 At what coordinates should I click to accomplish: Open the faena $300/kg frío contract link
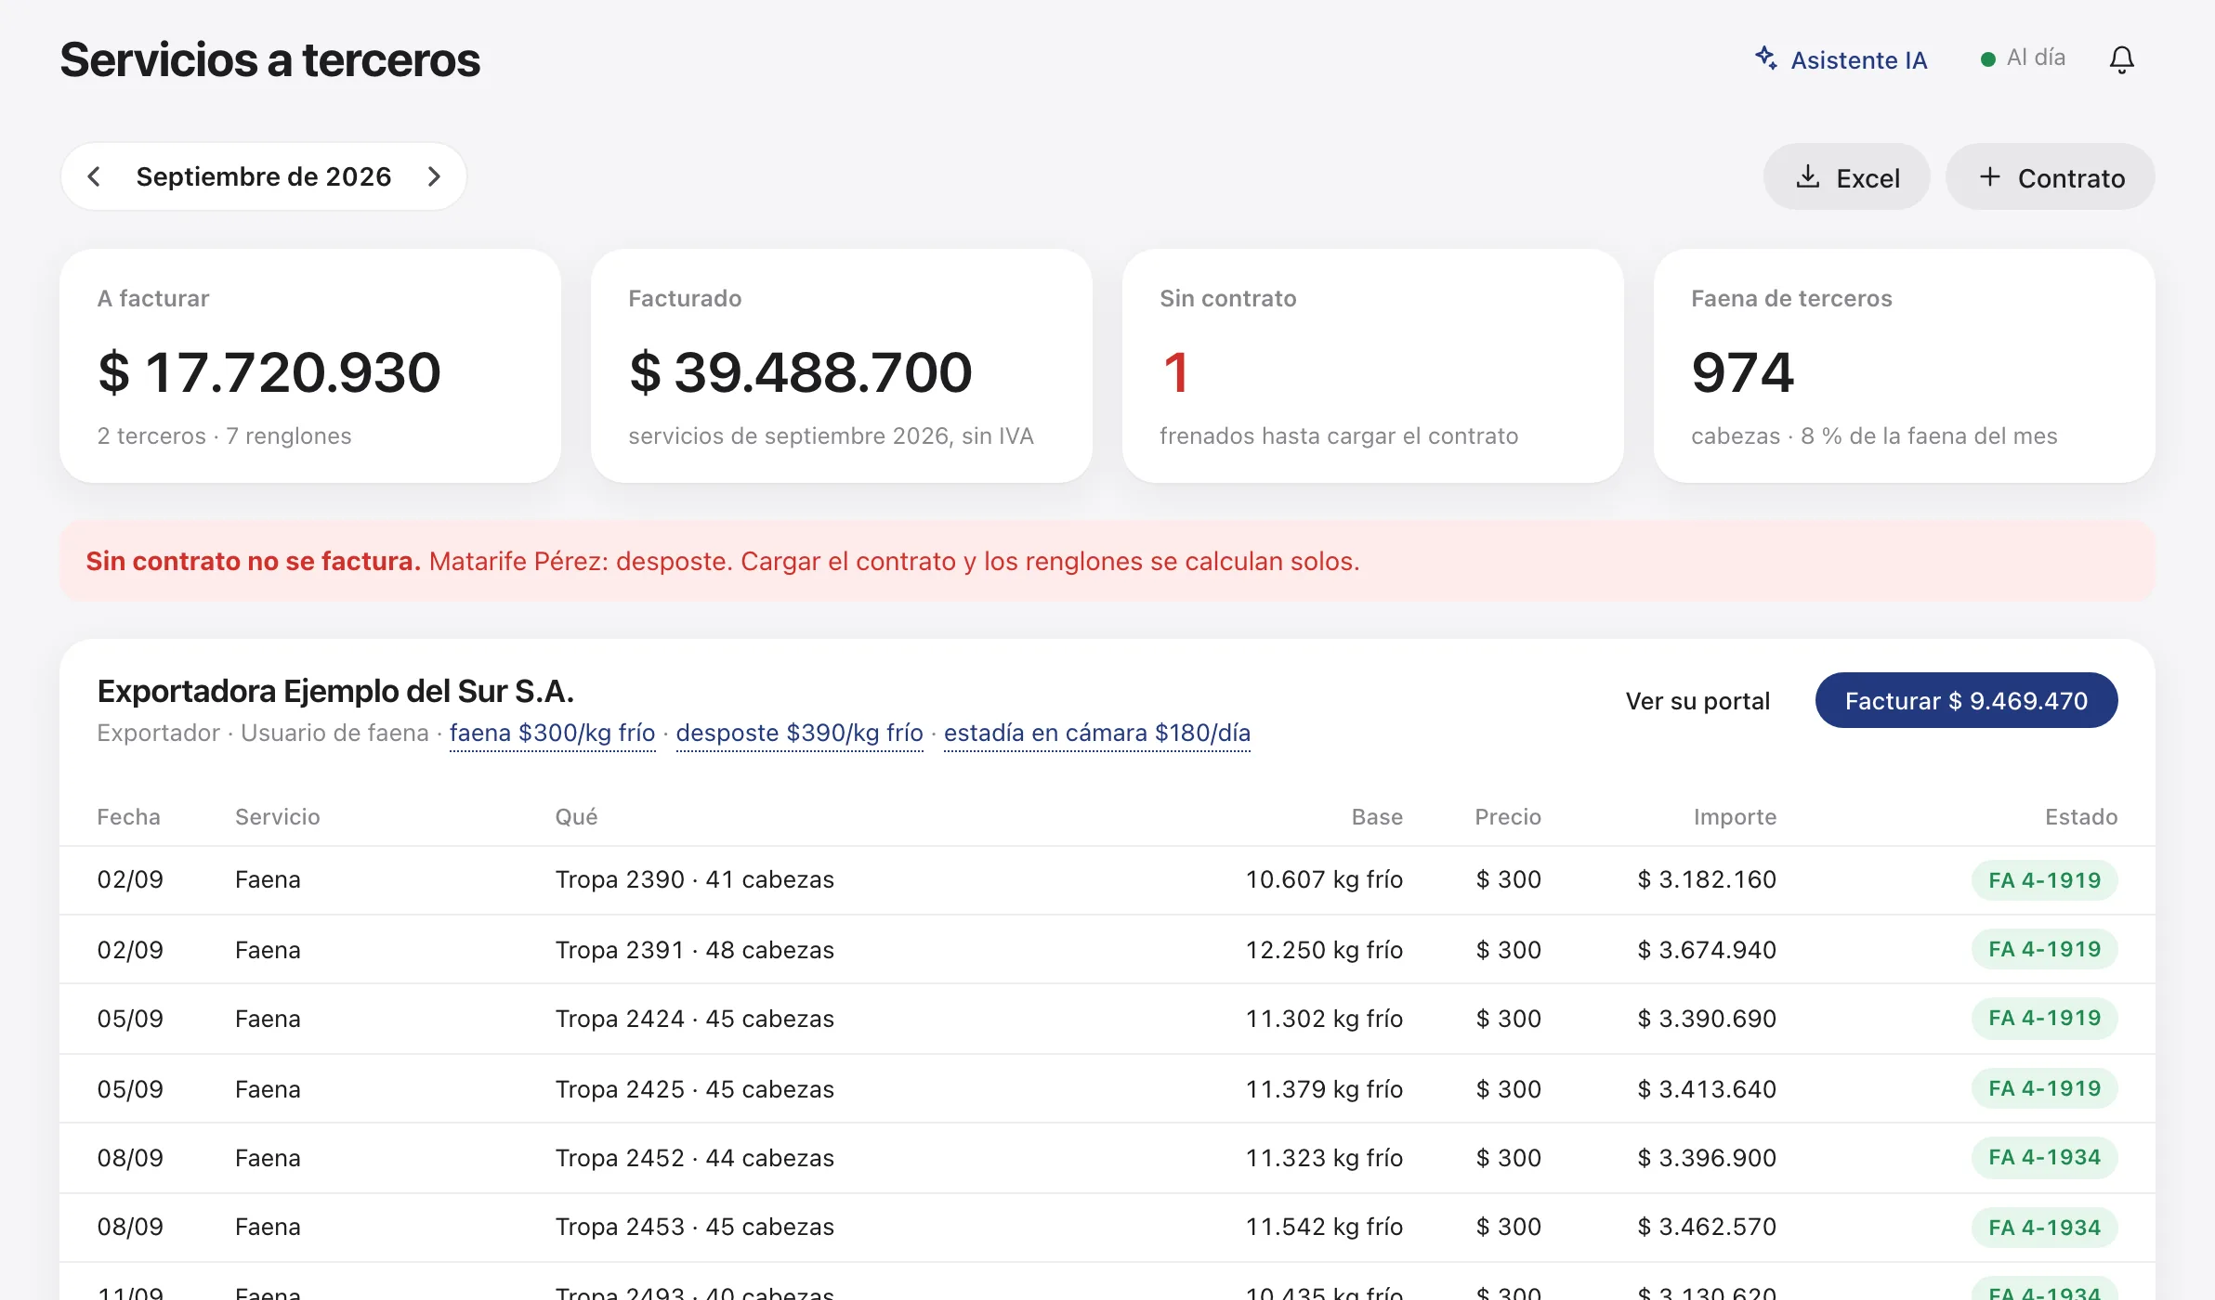click(x=552, y=733)
